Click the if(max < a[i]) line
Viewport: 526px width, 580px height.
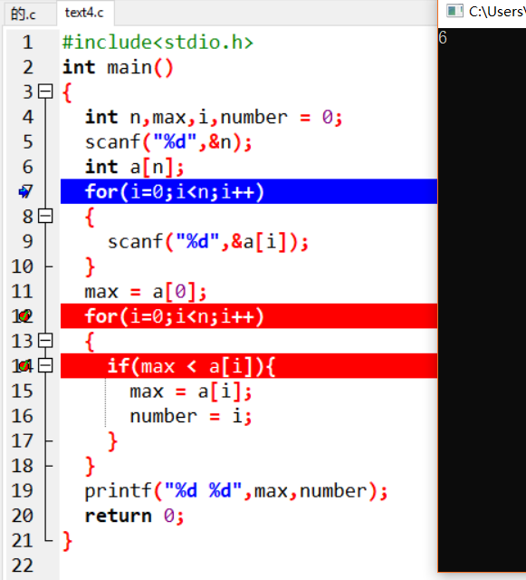pyautogui.click(x=249, y=366)
